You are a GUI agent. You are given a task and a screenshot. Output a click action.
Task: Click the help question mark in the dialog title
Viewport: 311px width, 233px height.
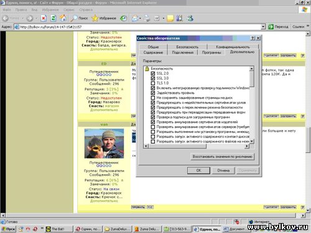pyautogui.click(x=253, y=38)
